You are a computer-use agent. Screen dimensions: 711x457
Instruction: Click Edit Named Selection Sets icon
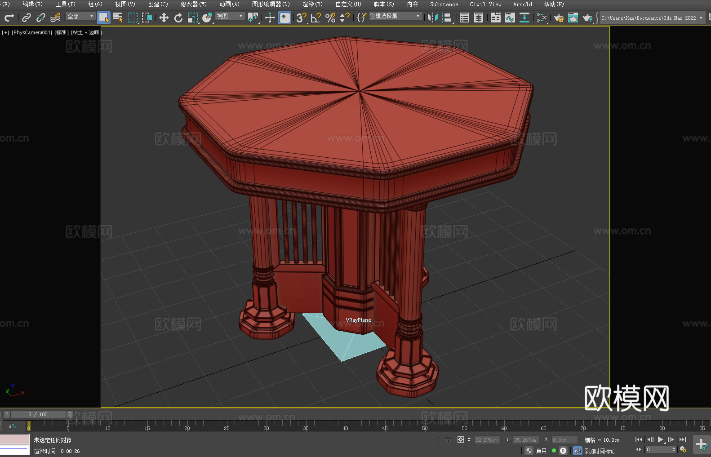pyautogui.click(x=362, y=18)
